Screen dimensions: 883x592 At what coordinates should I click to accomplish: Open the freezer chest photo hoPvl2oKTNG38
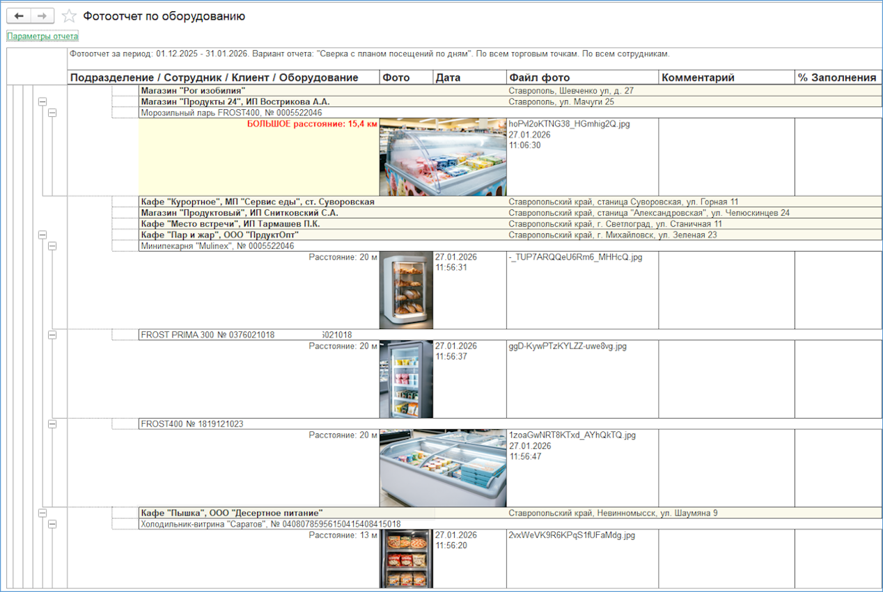click(443, 157)
